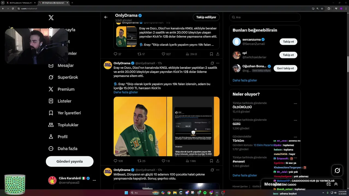Click the Gönderi yayınla button
Viewport: 349px width, 196px height.
click(70, 161)
